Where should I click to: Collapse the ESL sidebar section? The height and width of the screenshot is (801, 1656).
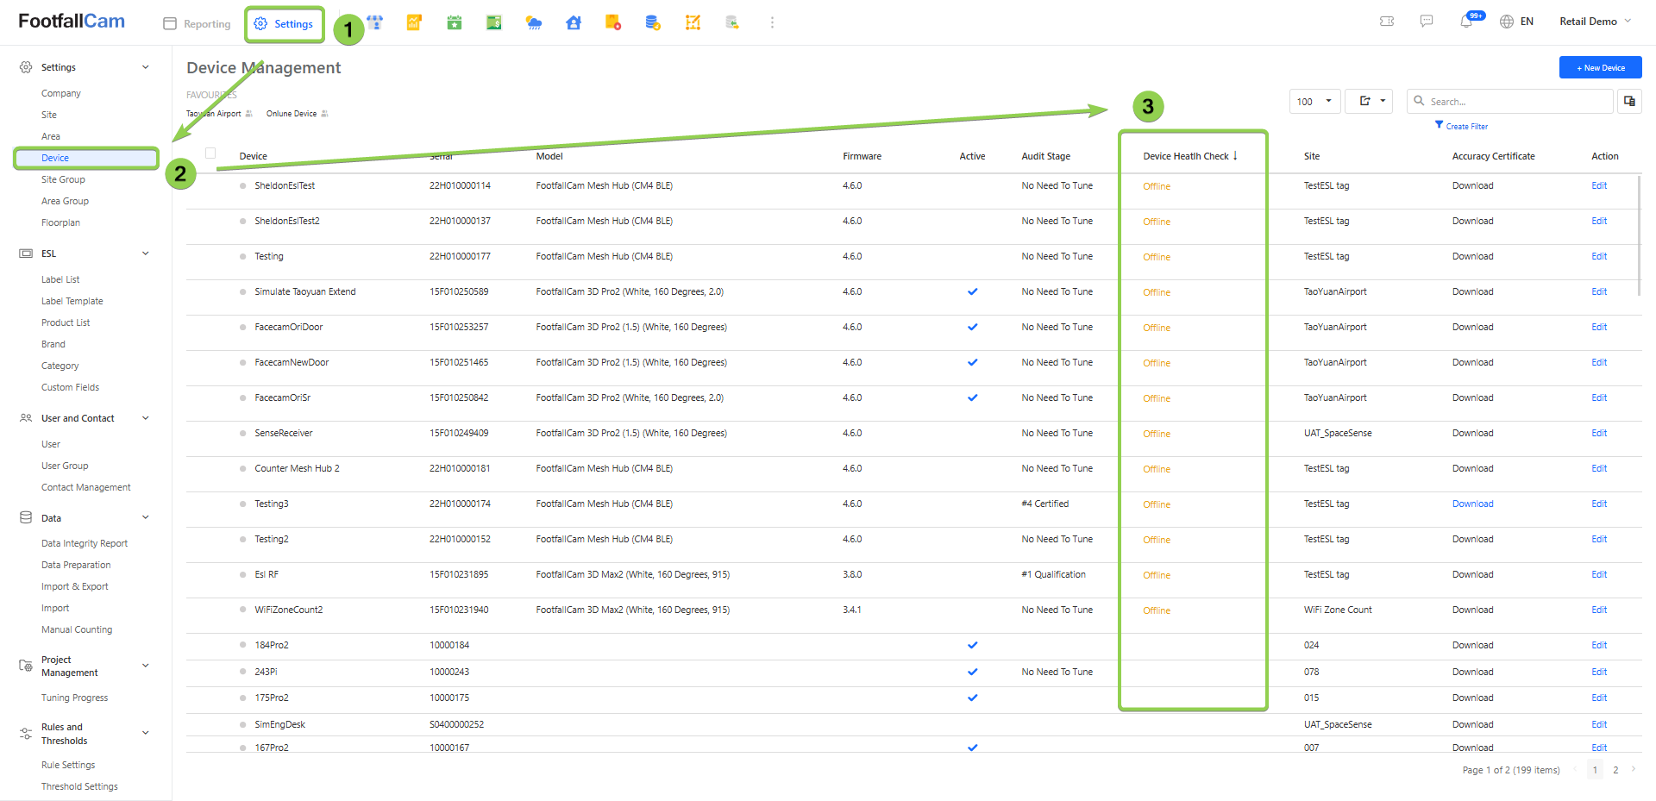(146, 253)
